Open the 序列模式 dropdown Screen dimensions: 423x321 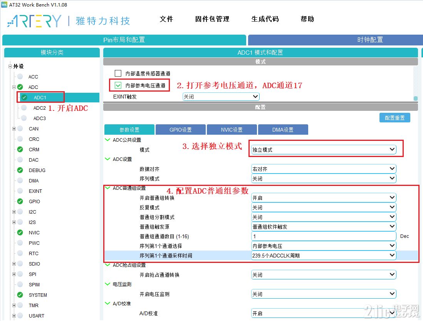[324, 179]
